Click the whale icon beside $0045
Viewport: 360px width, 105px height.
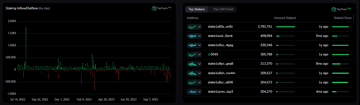coord(192,55)
